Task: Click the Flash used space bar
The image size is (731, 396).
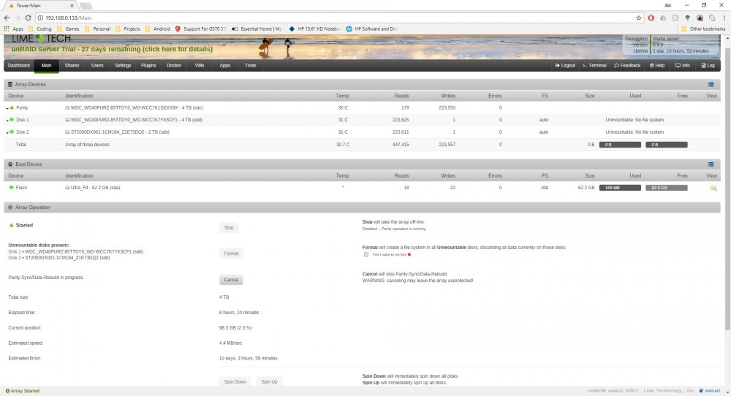Action: (x=620, y=188)
